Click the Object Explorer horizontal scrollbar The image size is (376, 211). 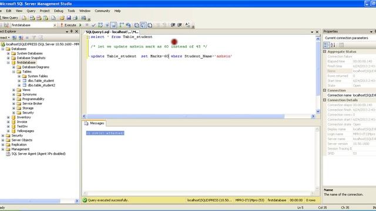[30, 201]
